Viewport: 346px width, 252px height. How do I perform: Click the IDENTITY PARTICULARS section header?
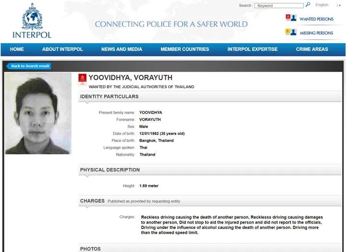tap(109, 96)
